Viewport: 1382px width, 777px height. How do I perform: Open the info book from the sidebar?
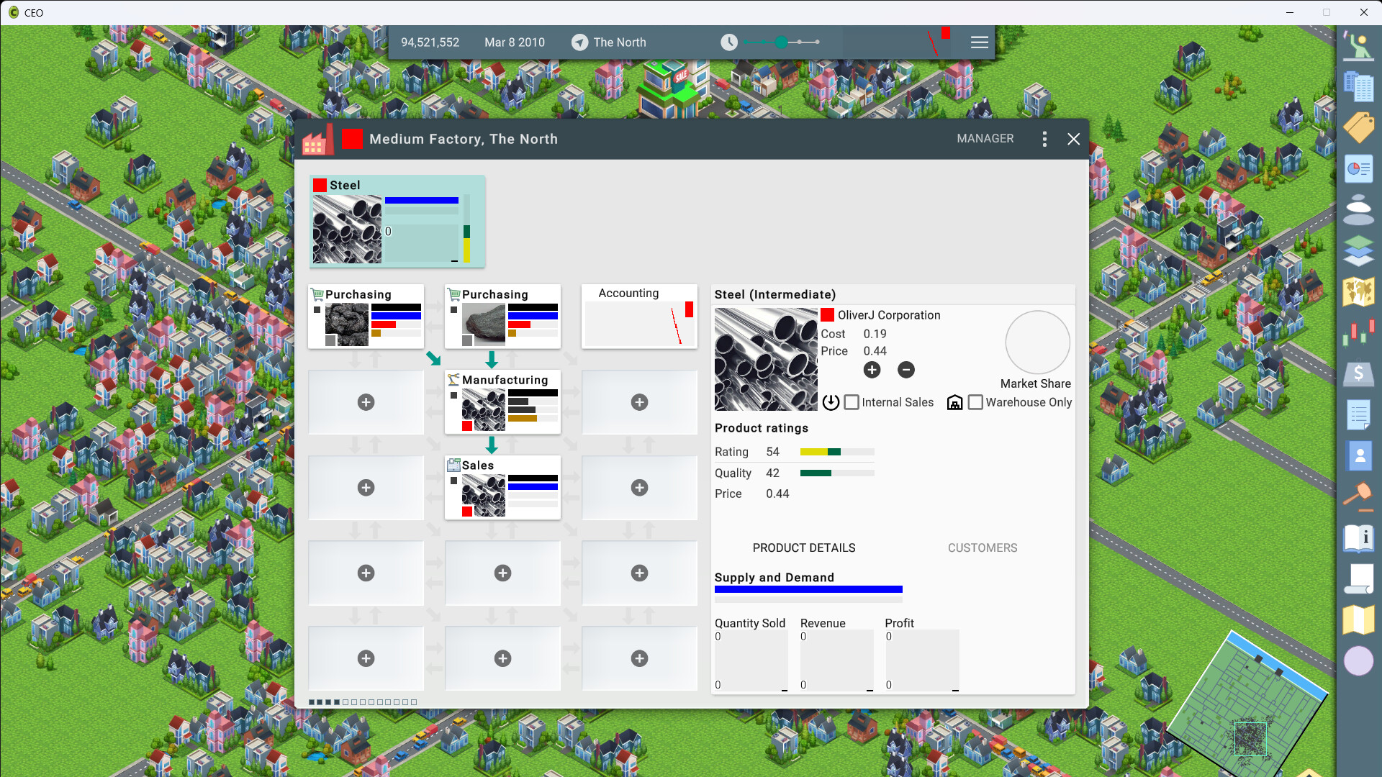[x=1360, y=537]
